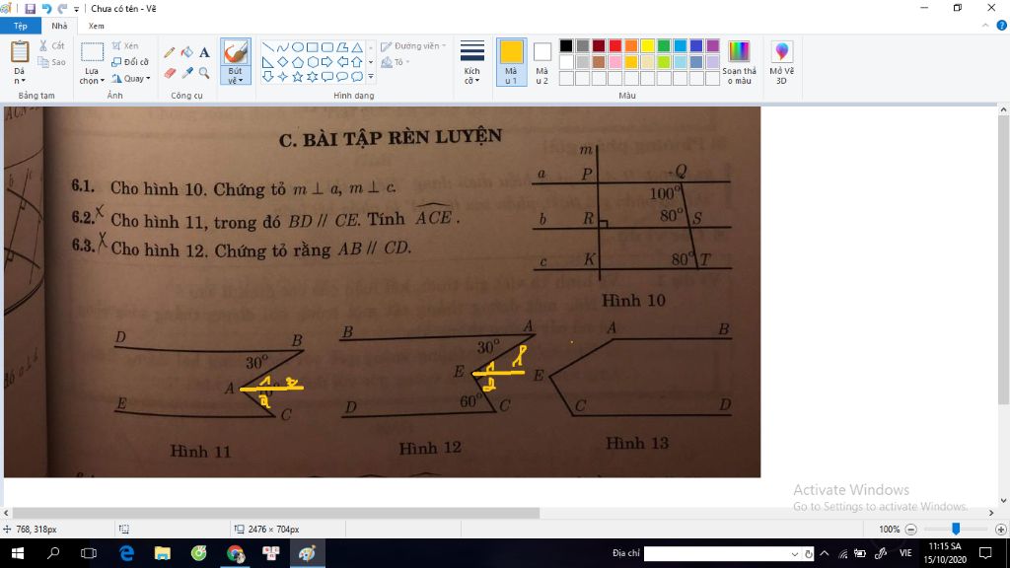1010x568 pixels.
Task: Select the Eraser tool
Action: (x=170, y=73)
